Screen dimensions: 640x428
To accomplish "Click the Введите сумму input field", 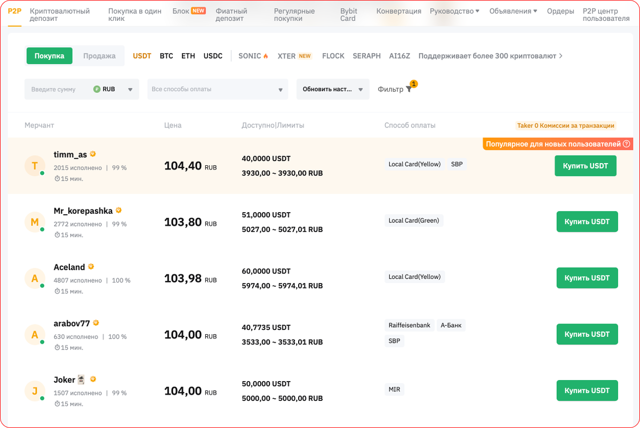I will [x=56, y=89].
